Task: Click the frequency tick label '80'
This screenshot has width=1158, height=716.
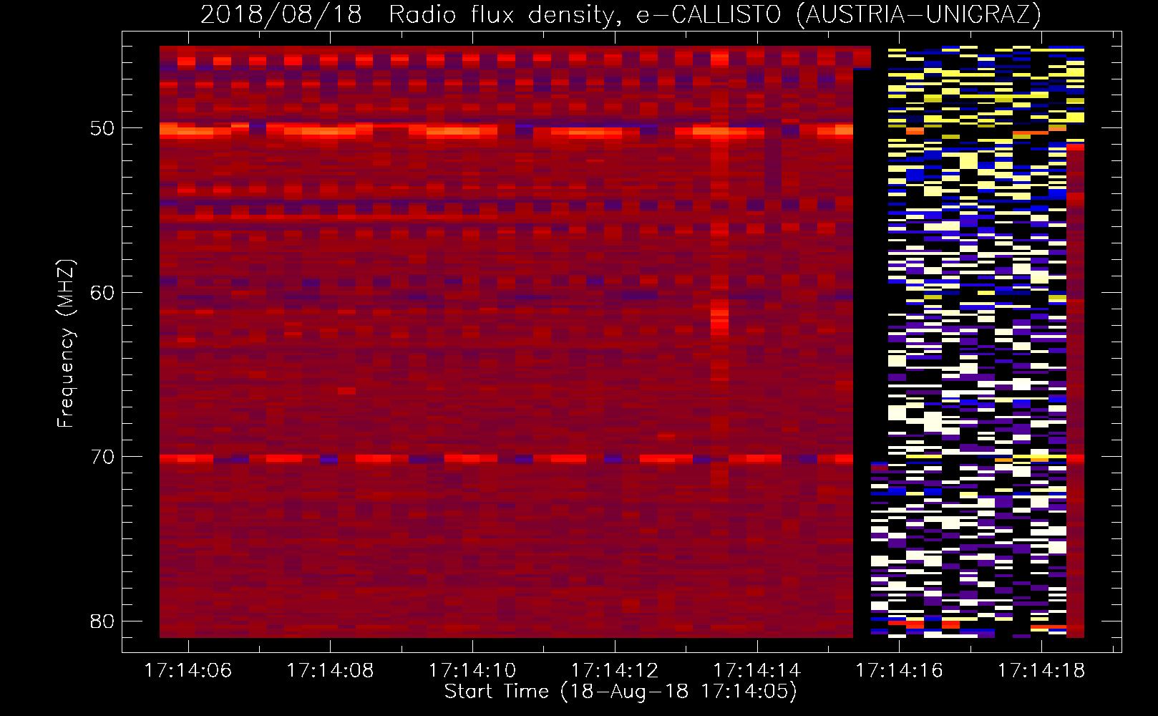Action: click(x=102, y=621)
